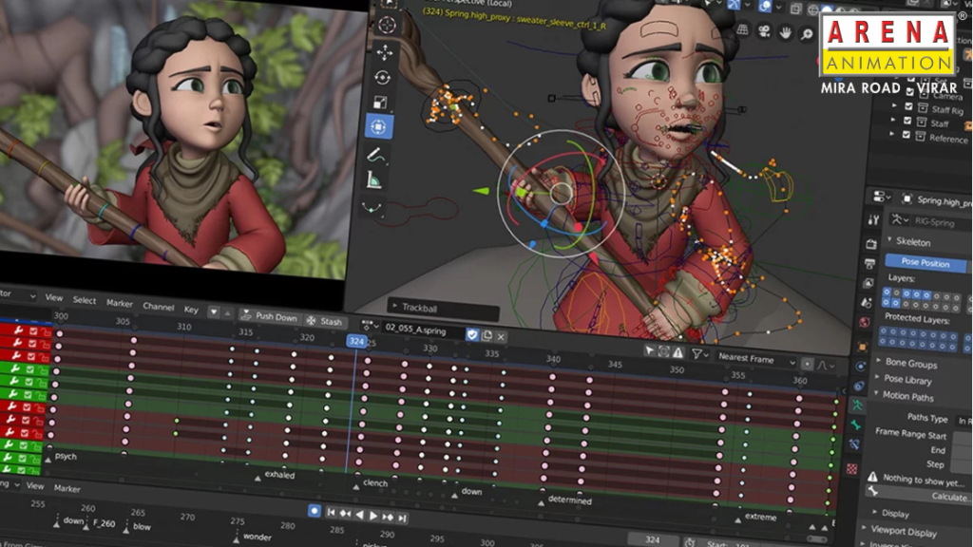973x547 pixels.
Task: Open the Nearest Frame snapping dropdown
Action: 755,358
